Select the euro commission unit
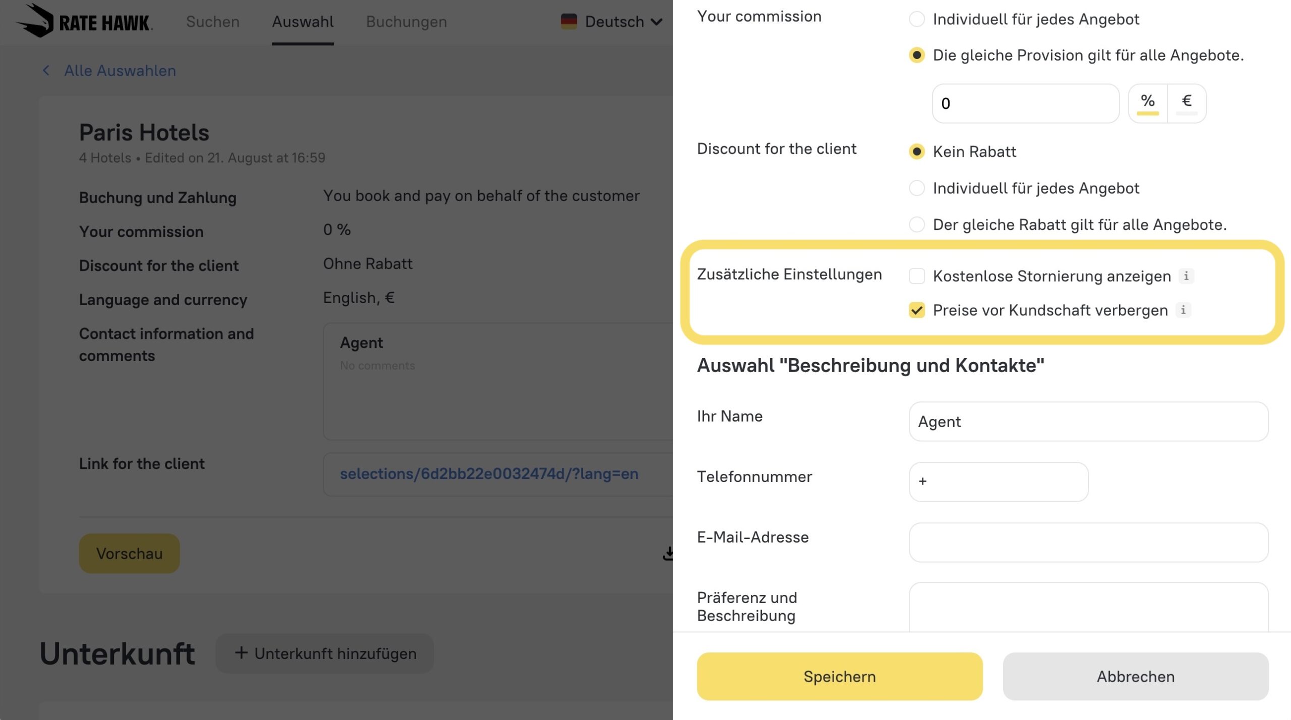This screenshot has width=1291, height=720. [1186, 102]
